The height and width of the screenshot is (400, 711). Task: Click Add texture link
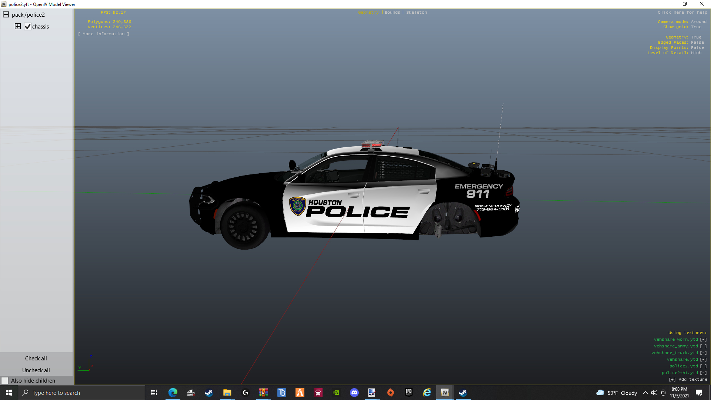(x=688, y=379)
